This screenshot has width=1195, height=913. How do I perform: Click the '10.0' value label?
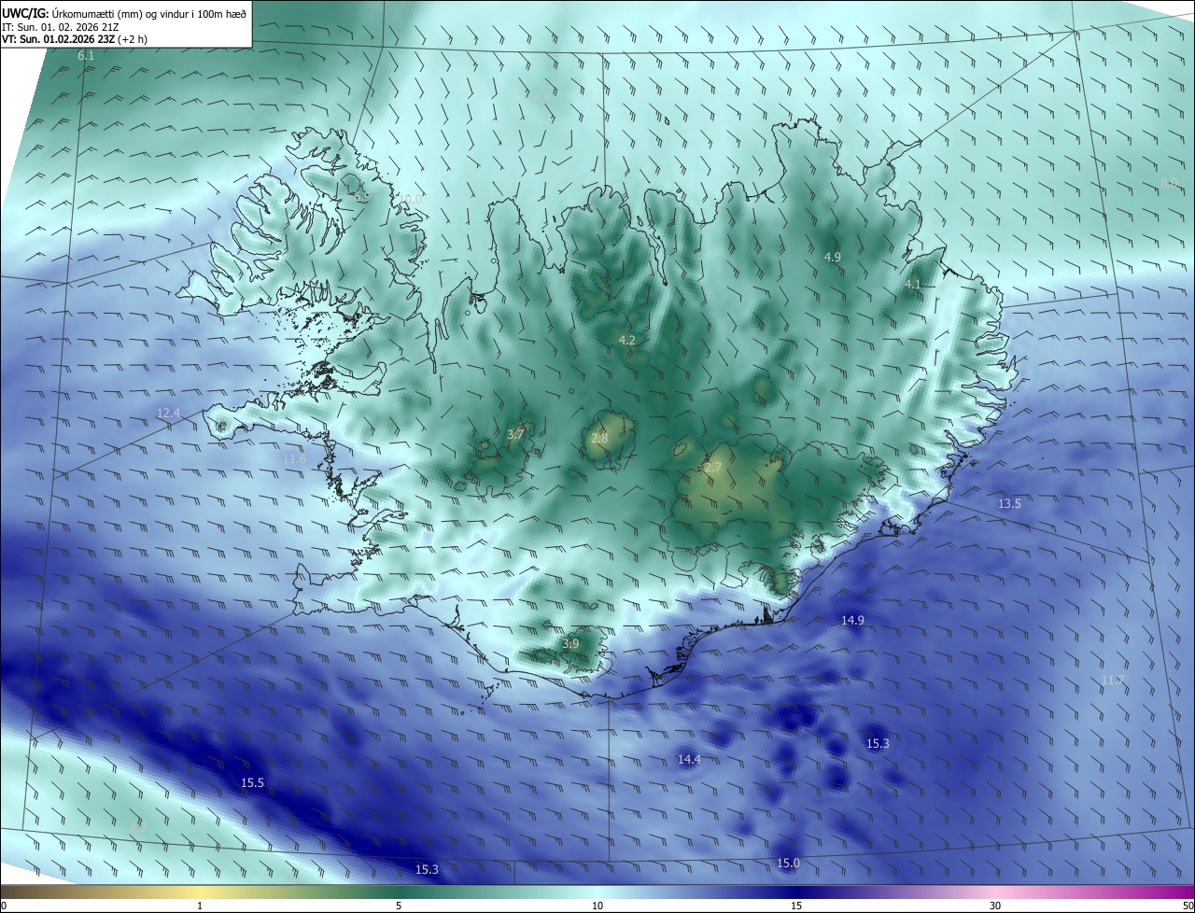tap(413, 199)
